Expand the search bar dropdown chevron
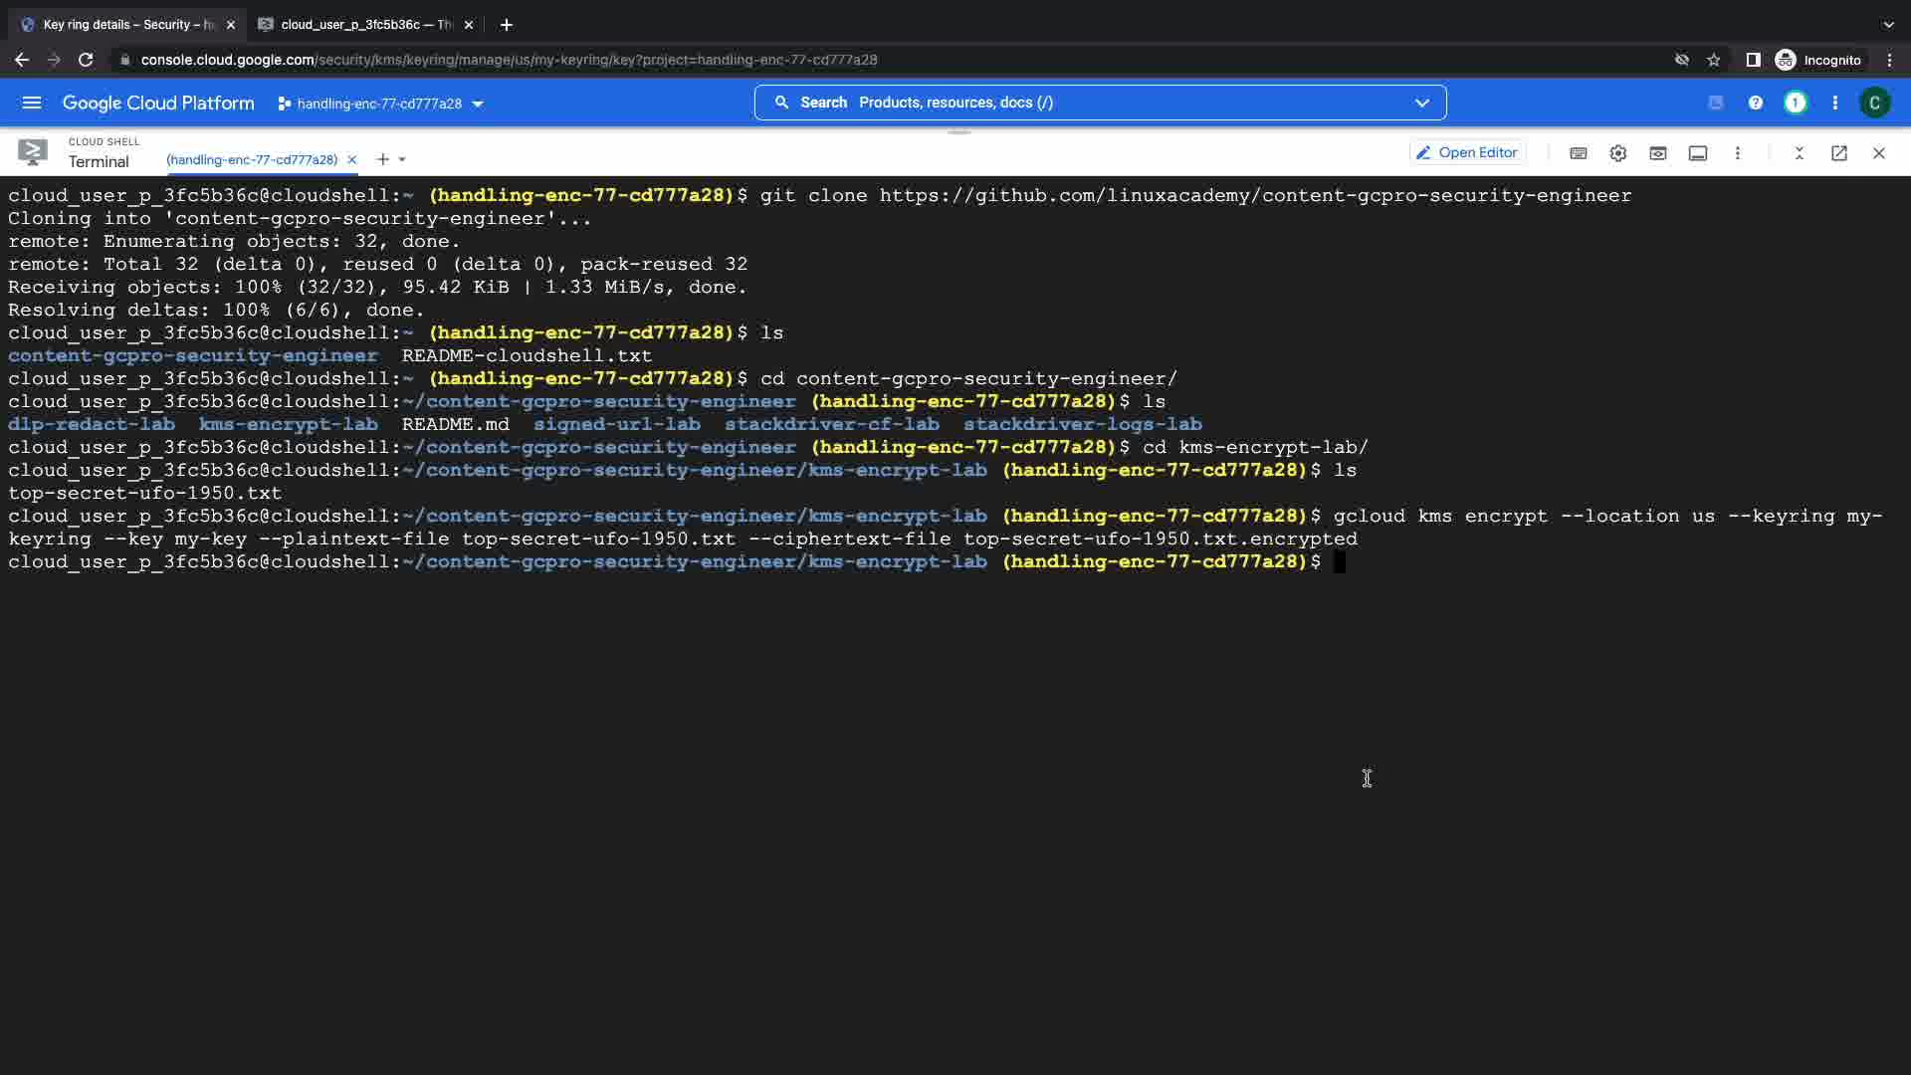This screenshot has width=1911, height=1075. coord(1421,103)
